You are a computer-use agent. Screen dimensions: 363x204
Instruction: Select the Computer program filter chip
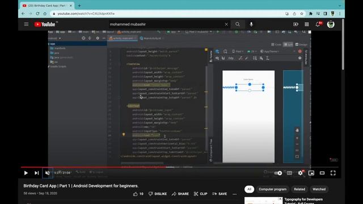click(272, 189)
